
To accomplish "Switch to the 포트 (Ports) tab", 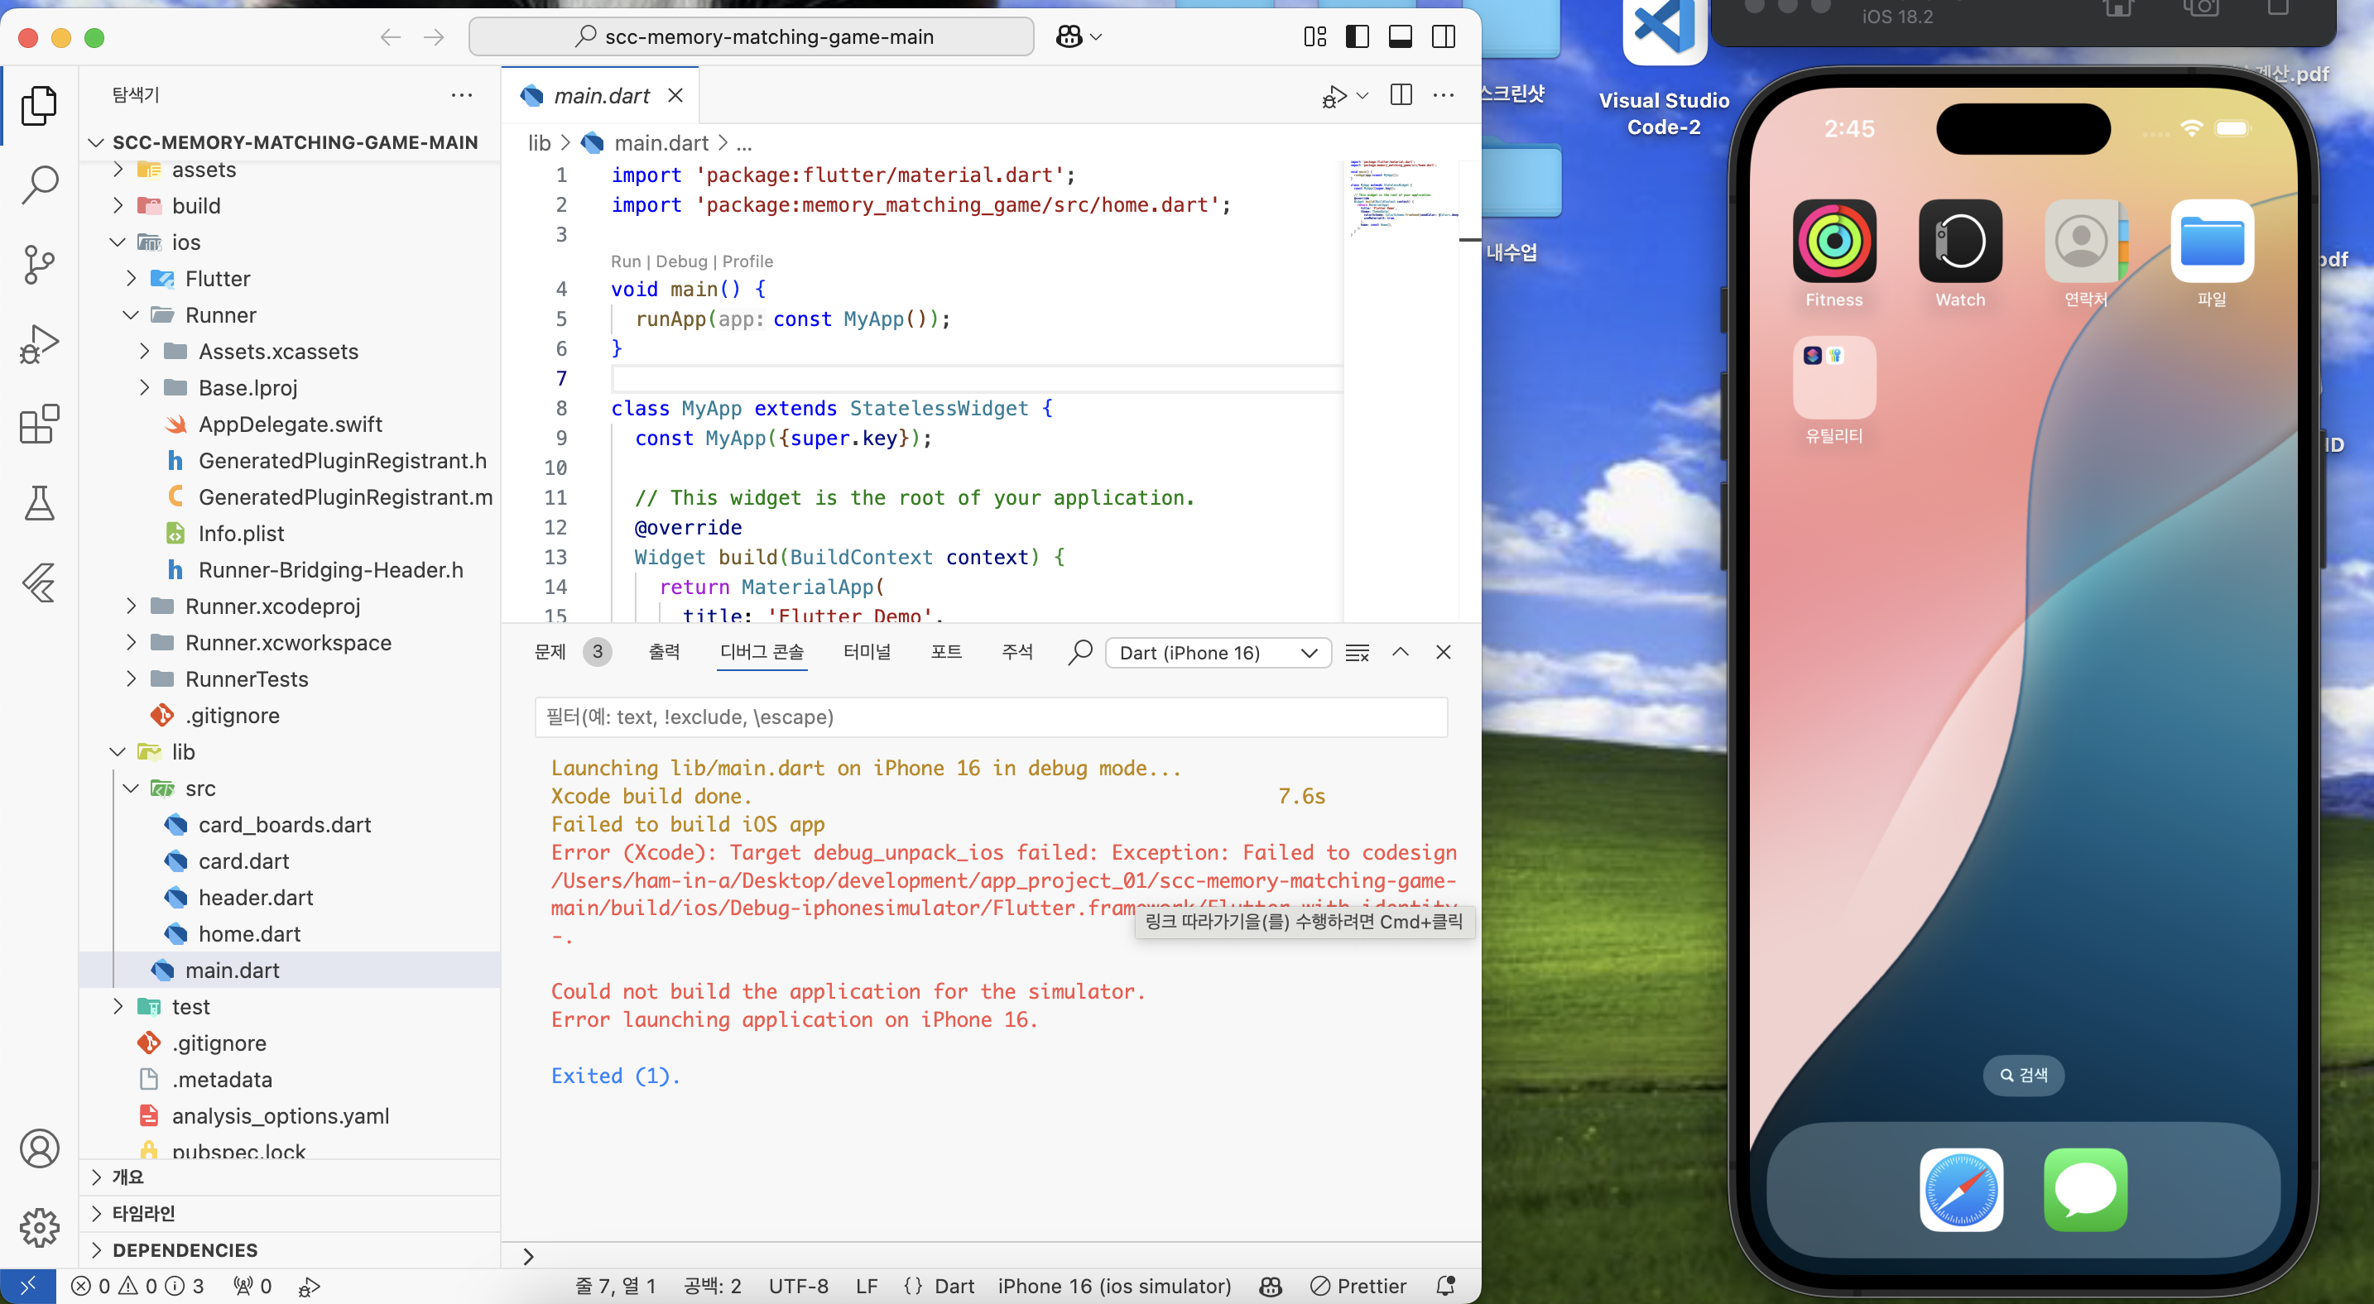I will (x=945, y=652).
